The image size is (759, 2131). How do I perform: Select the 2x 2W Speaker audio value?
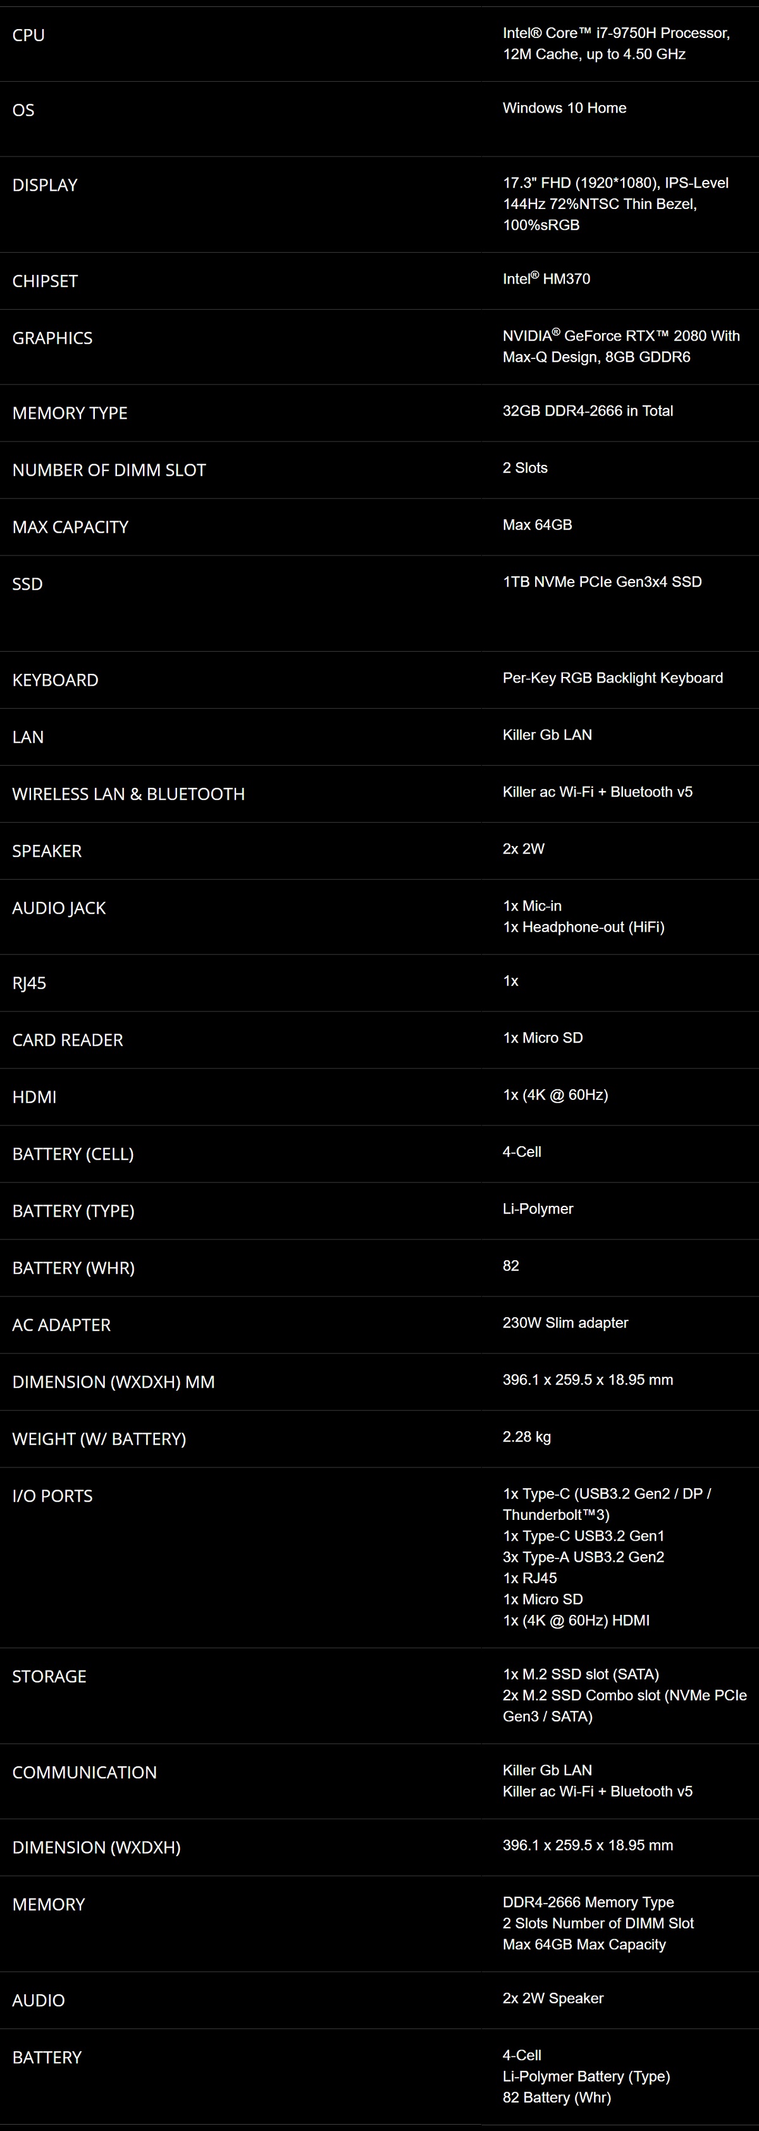coord(553,1998)
